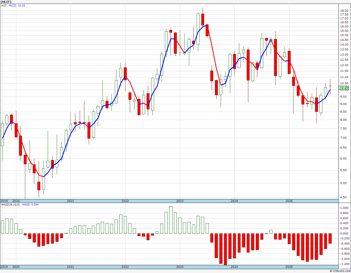Image resolution: width=351 pixels, height=273 pixels.
Task: Click the blue HLIT series label
Action: click(4, 6)
